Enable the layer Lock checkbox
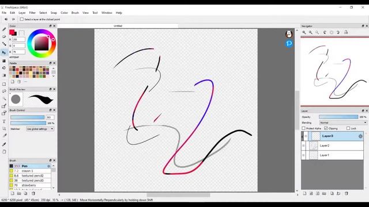Screen dimensions: 369x207 point(348,128)
